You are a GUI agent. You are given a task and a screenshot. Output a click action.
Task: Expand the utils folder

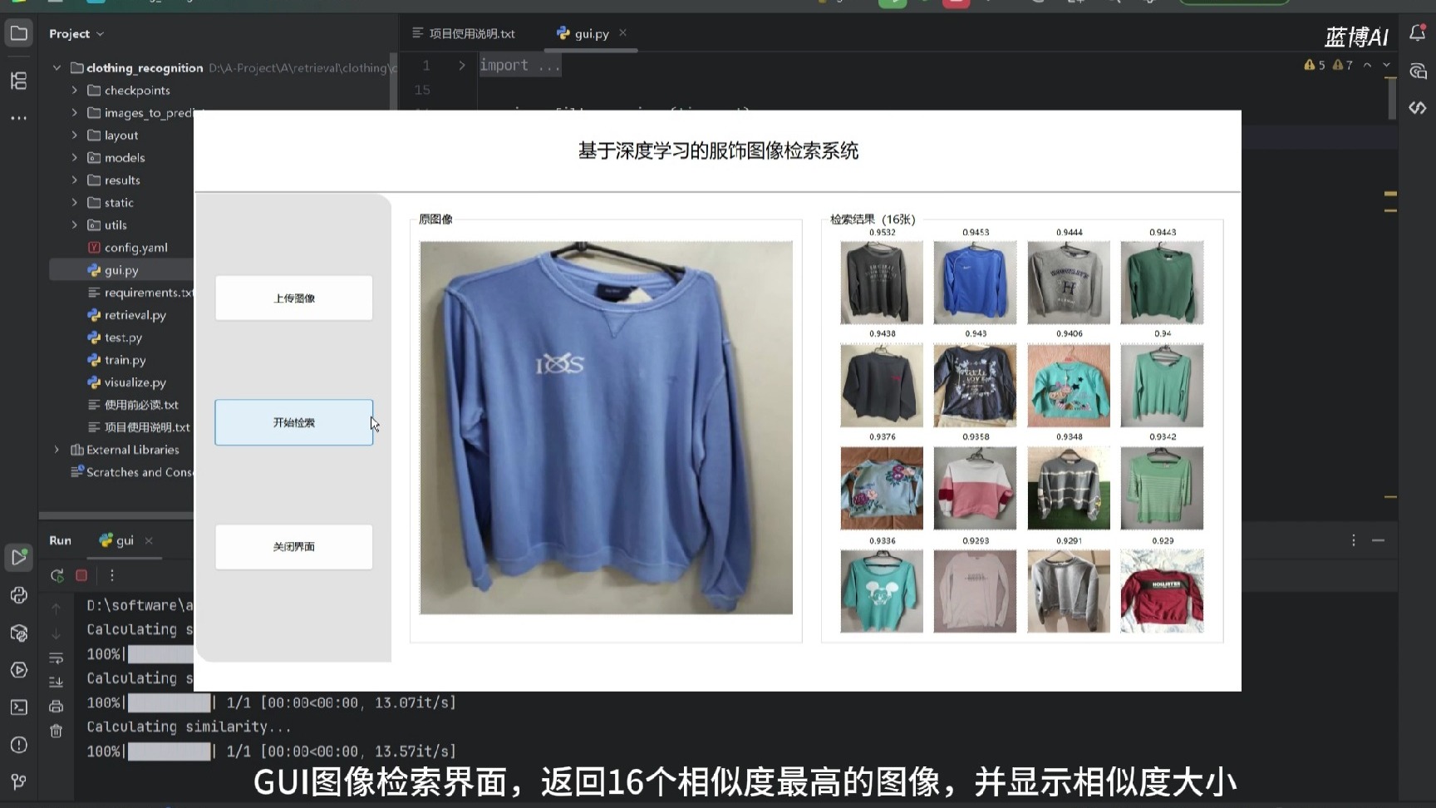point(74,225)
